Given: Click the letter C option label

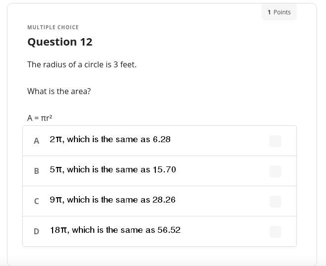Looking at the screenshot, I should click(36, 202).
